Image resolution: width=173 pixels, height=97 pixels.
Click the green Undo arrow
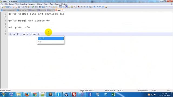pyautogui.click(x=33, y=7)
